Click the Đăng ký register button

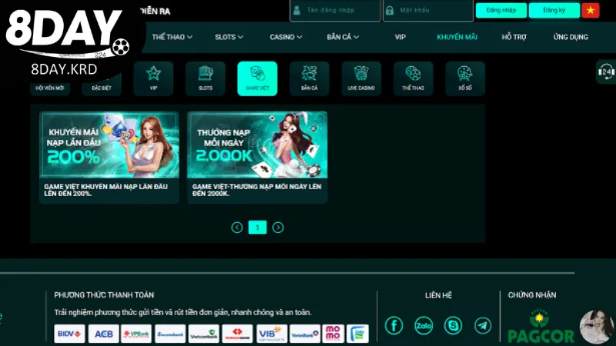[554, 10]
